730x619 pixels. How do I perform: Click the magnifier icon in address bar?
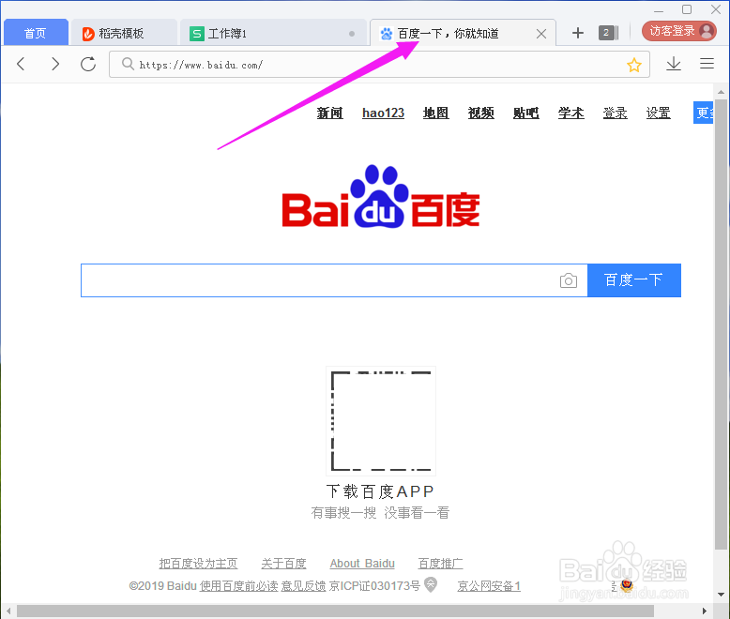pos(128,64)
